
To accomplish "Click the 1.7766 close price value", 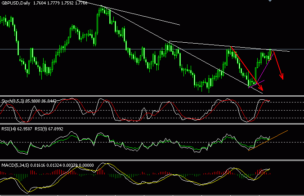I will 81,3.
